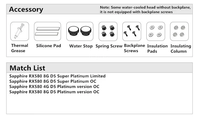Click the Water Stop caps icon
Screen dimensions: 199x118
click(80, 31)
